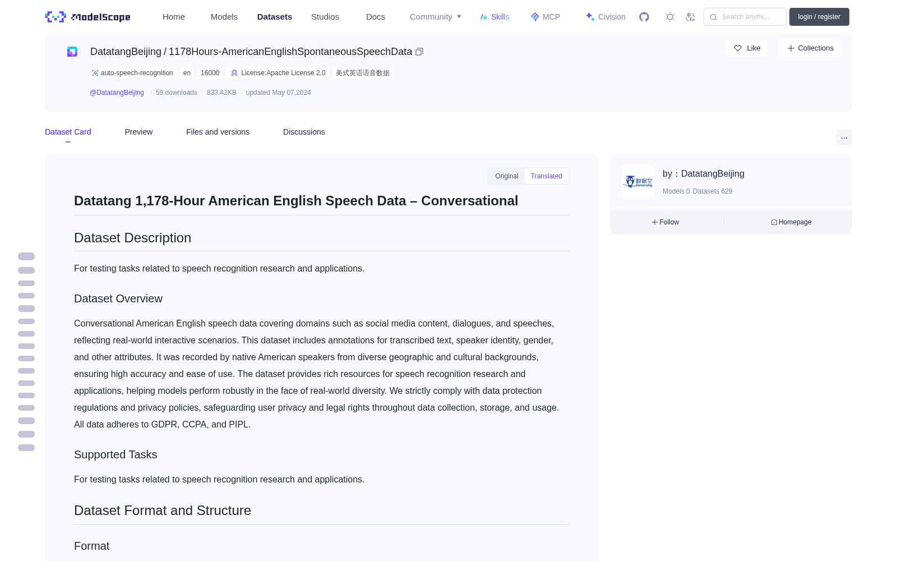This screenshot has width=897, height=561.
Task: Click the Apache License 2.0 tag
Action: 278,73
